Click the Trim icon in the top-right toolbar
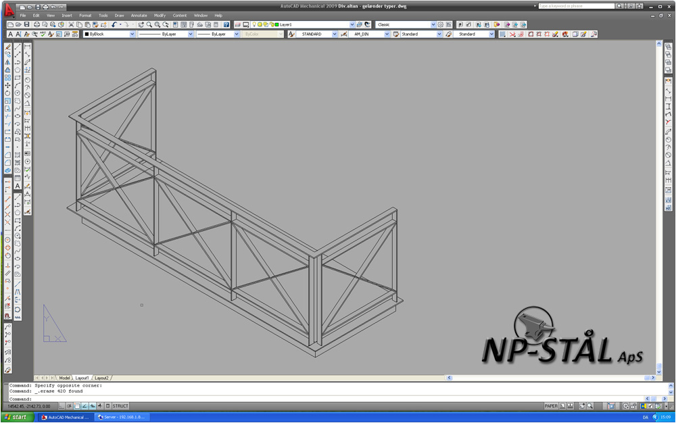The height and width of the screenshot is (423, 676). tap(512, 34)
